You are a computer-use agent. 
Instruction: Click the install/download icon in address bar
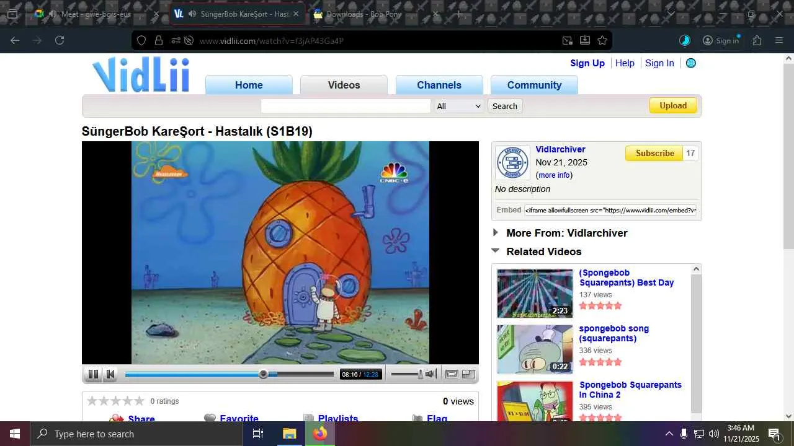click(x=584, y=41)
